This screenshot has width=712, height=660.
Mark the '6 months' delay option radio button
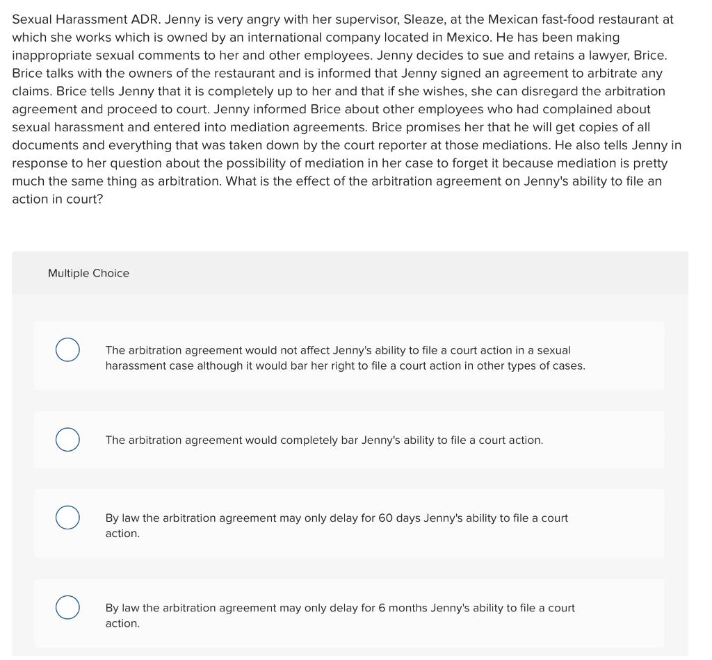[67, 607]
